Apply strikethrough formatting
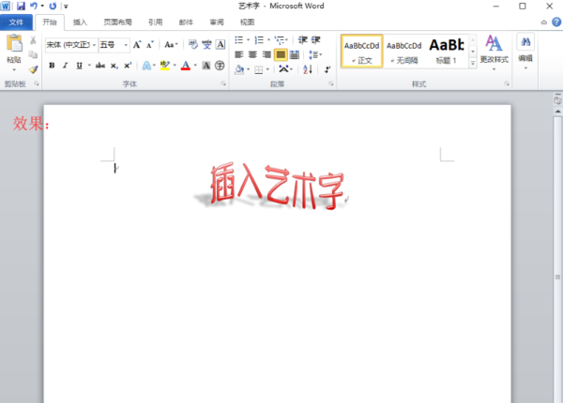The image size is (563, 403). click(100, 66)
